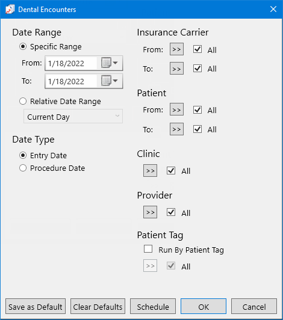The width and height of the screenshot is (283, 320).
Task: Confirm the dialog with OK
Action: point(204,306)
